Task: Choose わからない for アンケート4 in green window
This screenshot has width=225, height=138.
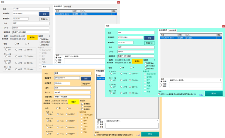Action: click(x=130, y=93)
